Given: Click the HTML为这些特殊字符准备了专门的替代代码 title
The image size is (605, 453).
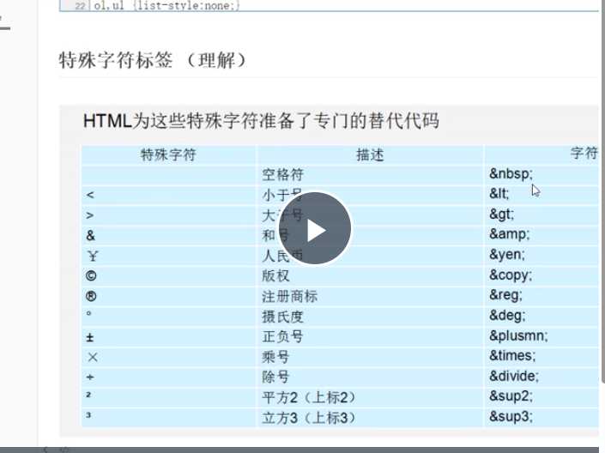Looking at the screenshot, I should coord(261,121).
